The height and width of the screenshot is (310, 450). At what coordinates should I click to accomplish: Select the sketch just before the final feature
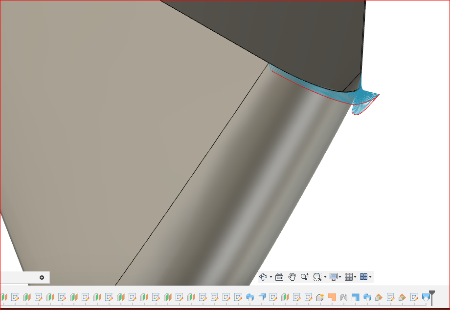[414, 297]
